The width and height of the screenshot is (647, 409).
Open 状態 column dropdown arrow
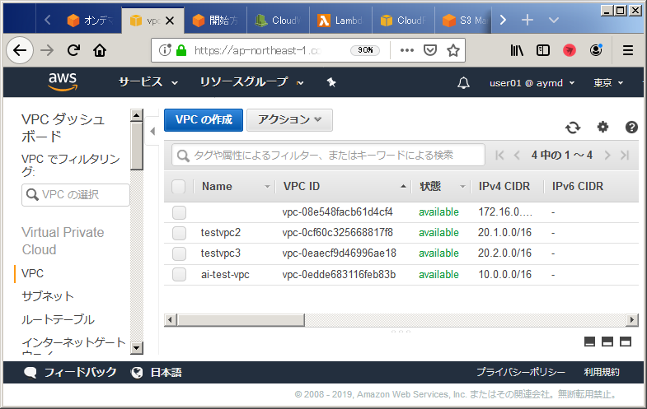[462, 187]
